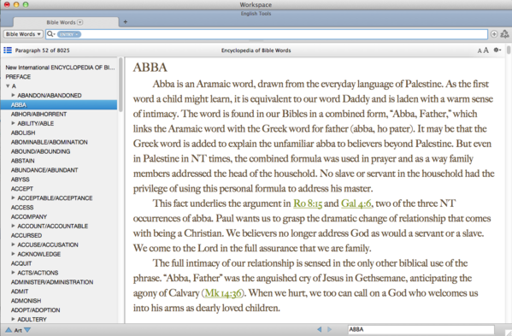Select the Bible Words tab

(x=65, y=22)
